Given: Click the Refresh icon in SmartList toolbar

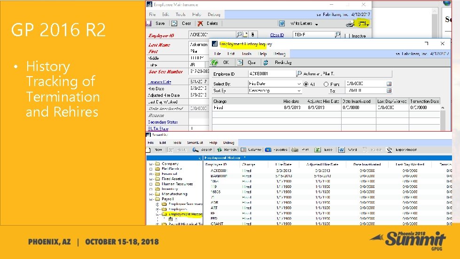Looking at the screenshot, I should 219,150.
